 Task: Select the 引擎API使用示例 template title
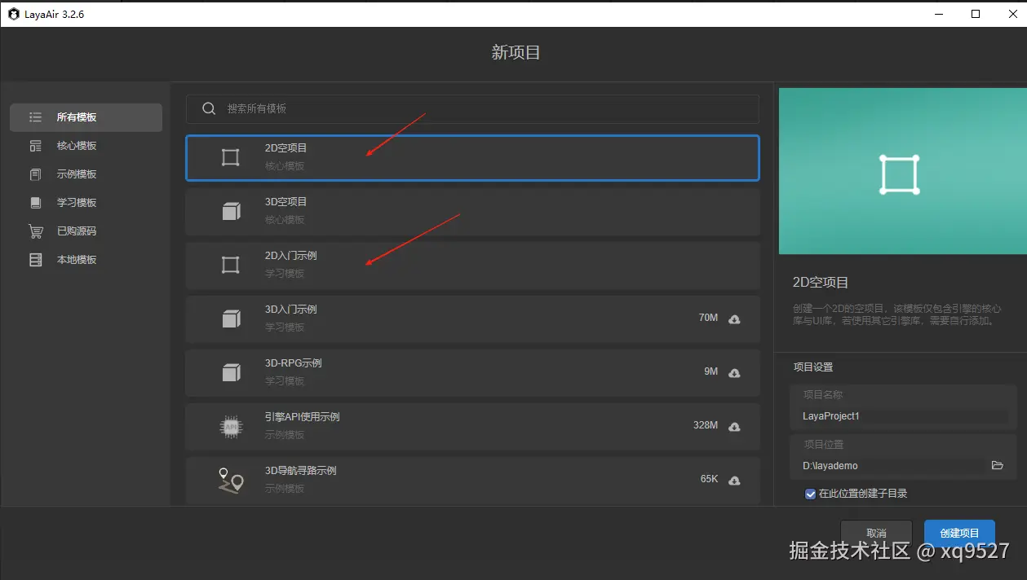pos(302,417)
